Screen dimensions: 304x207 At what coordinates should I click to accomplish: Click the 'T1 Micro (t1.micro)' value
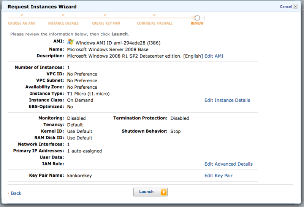point(89,94)
